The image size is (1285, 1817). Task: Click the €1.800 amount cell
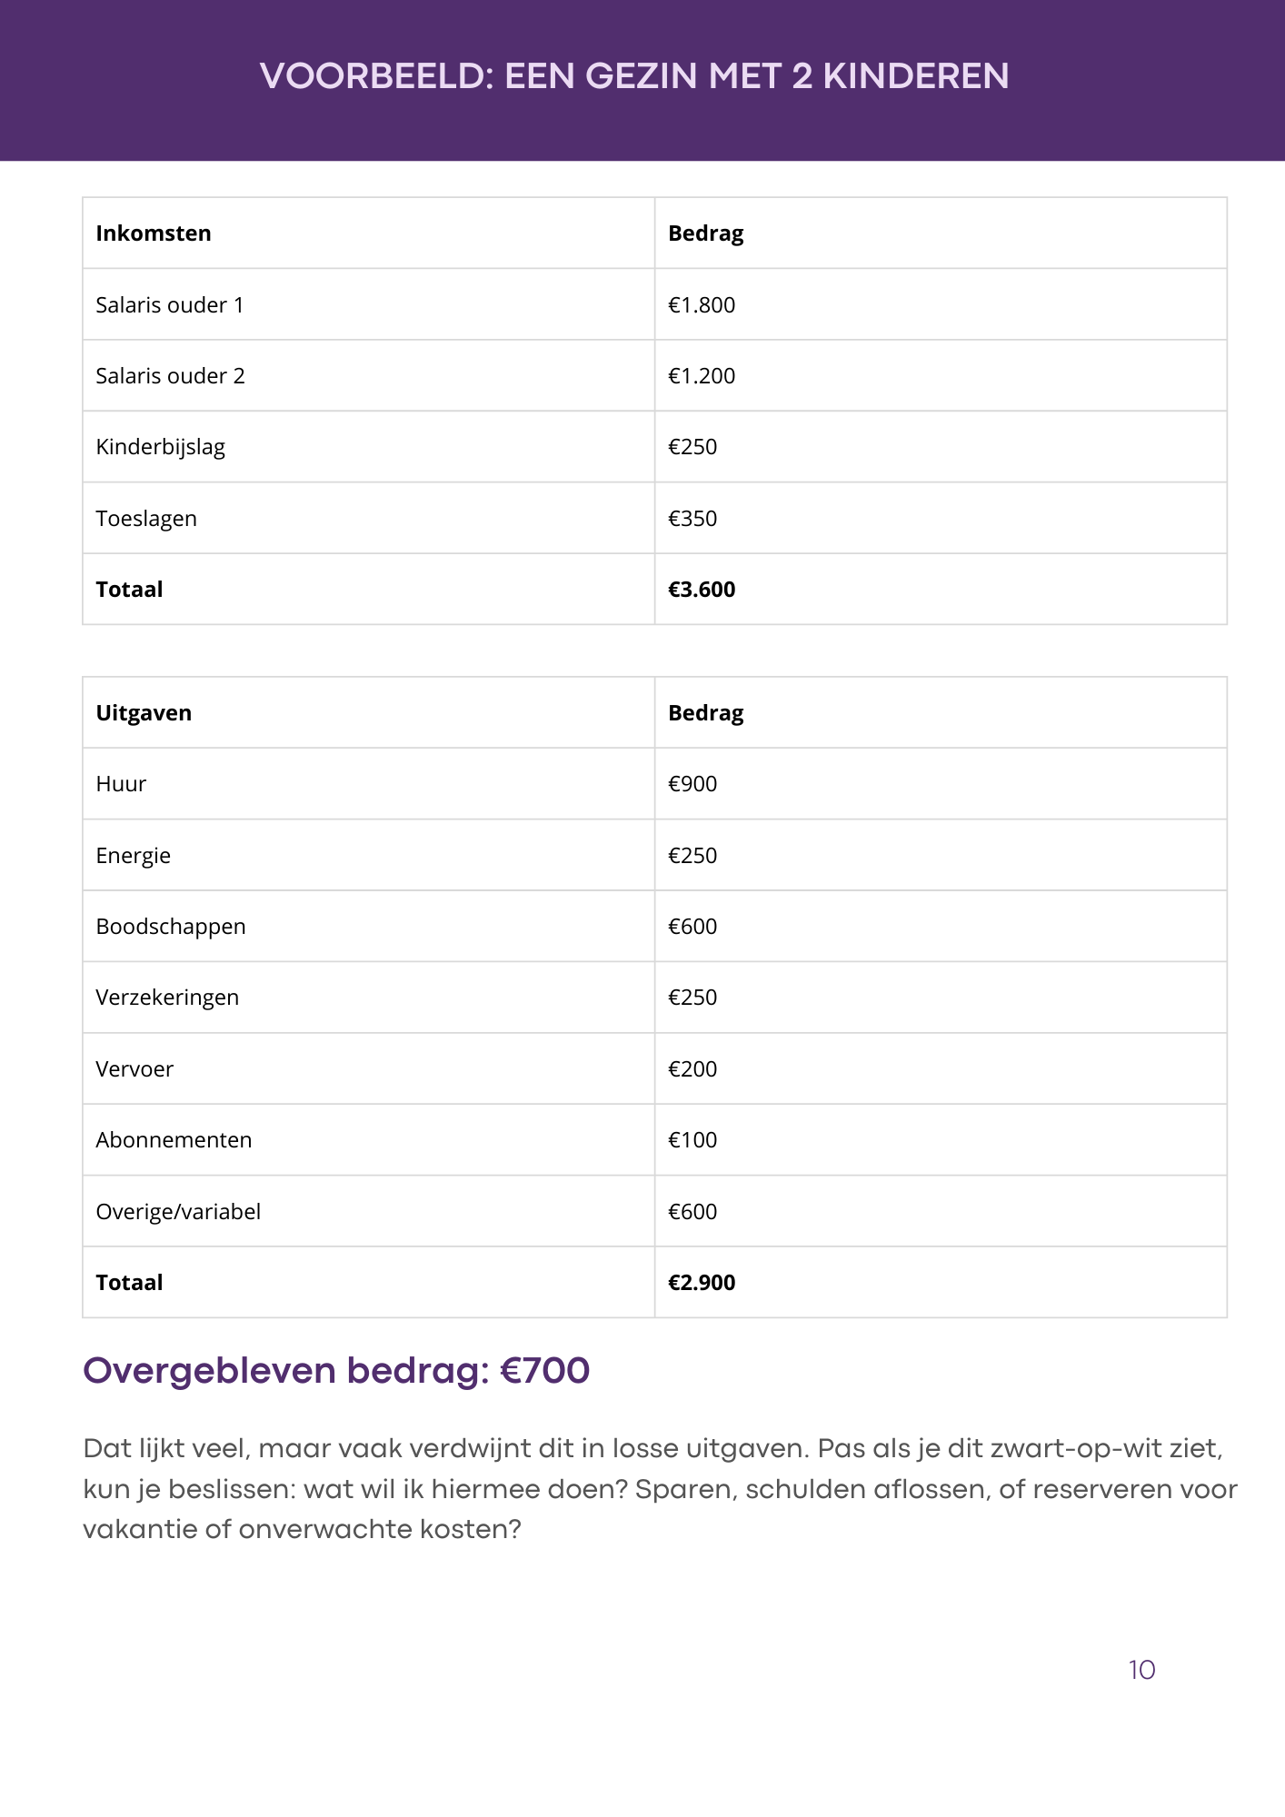coord(702,305)
